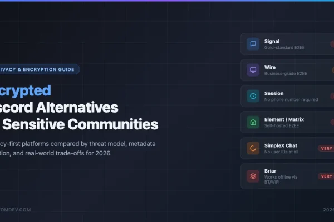The width and height of the screenshot is (334, 222).
Task: Click the headline line ending in 'Alternatives'
Action: tap(59, 108)
